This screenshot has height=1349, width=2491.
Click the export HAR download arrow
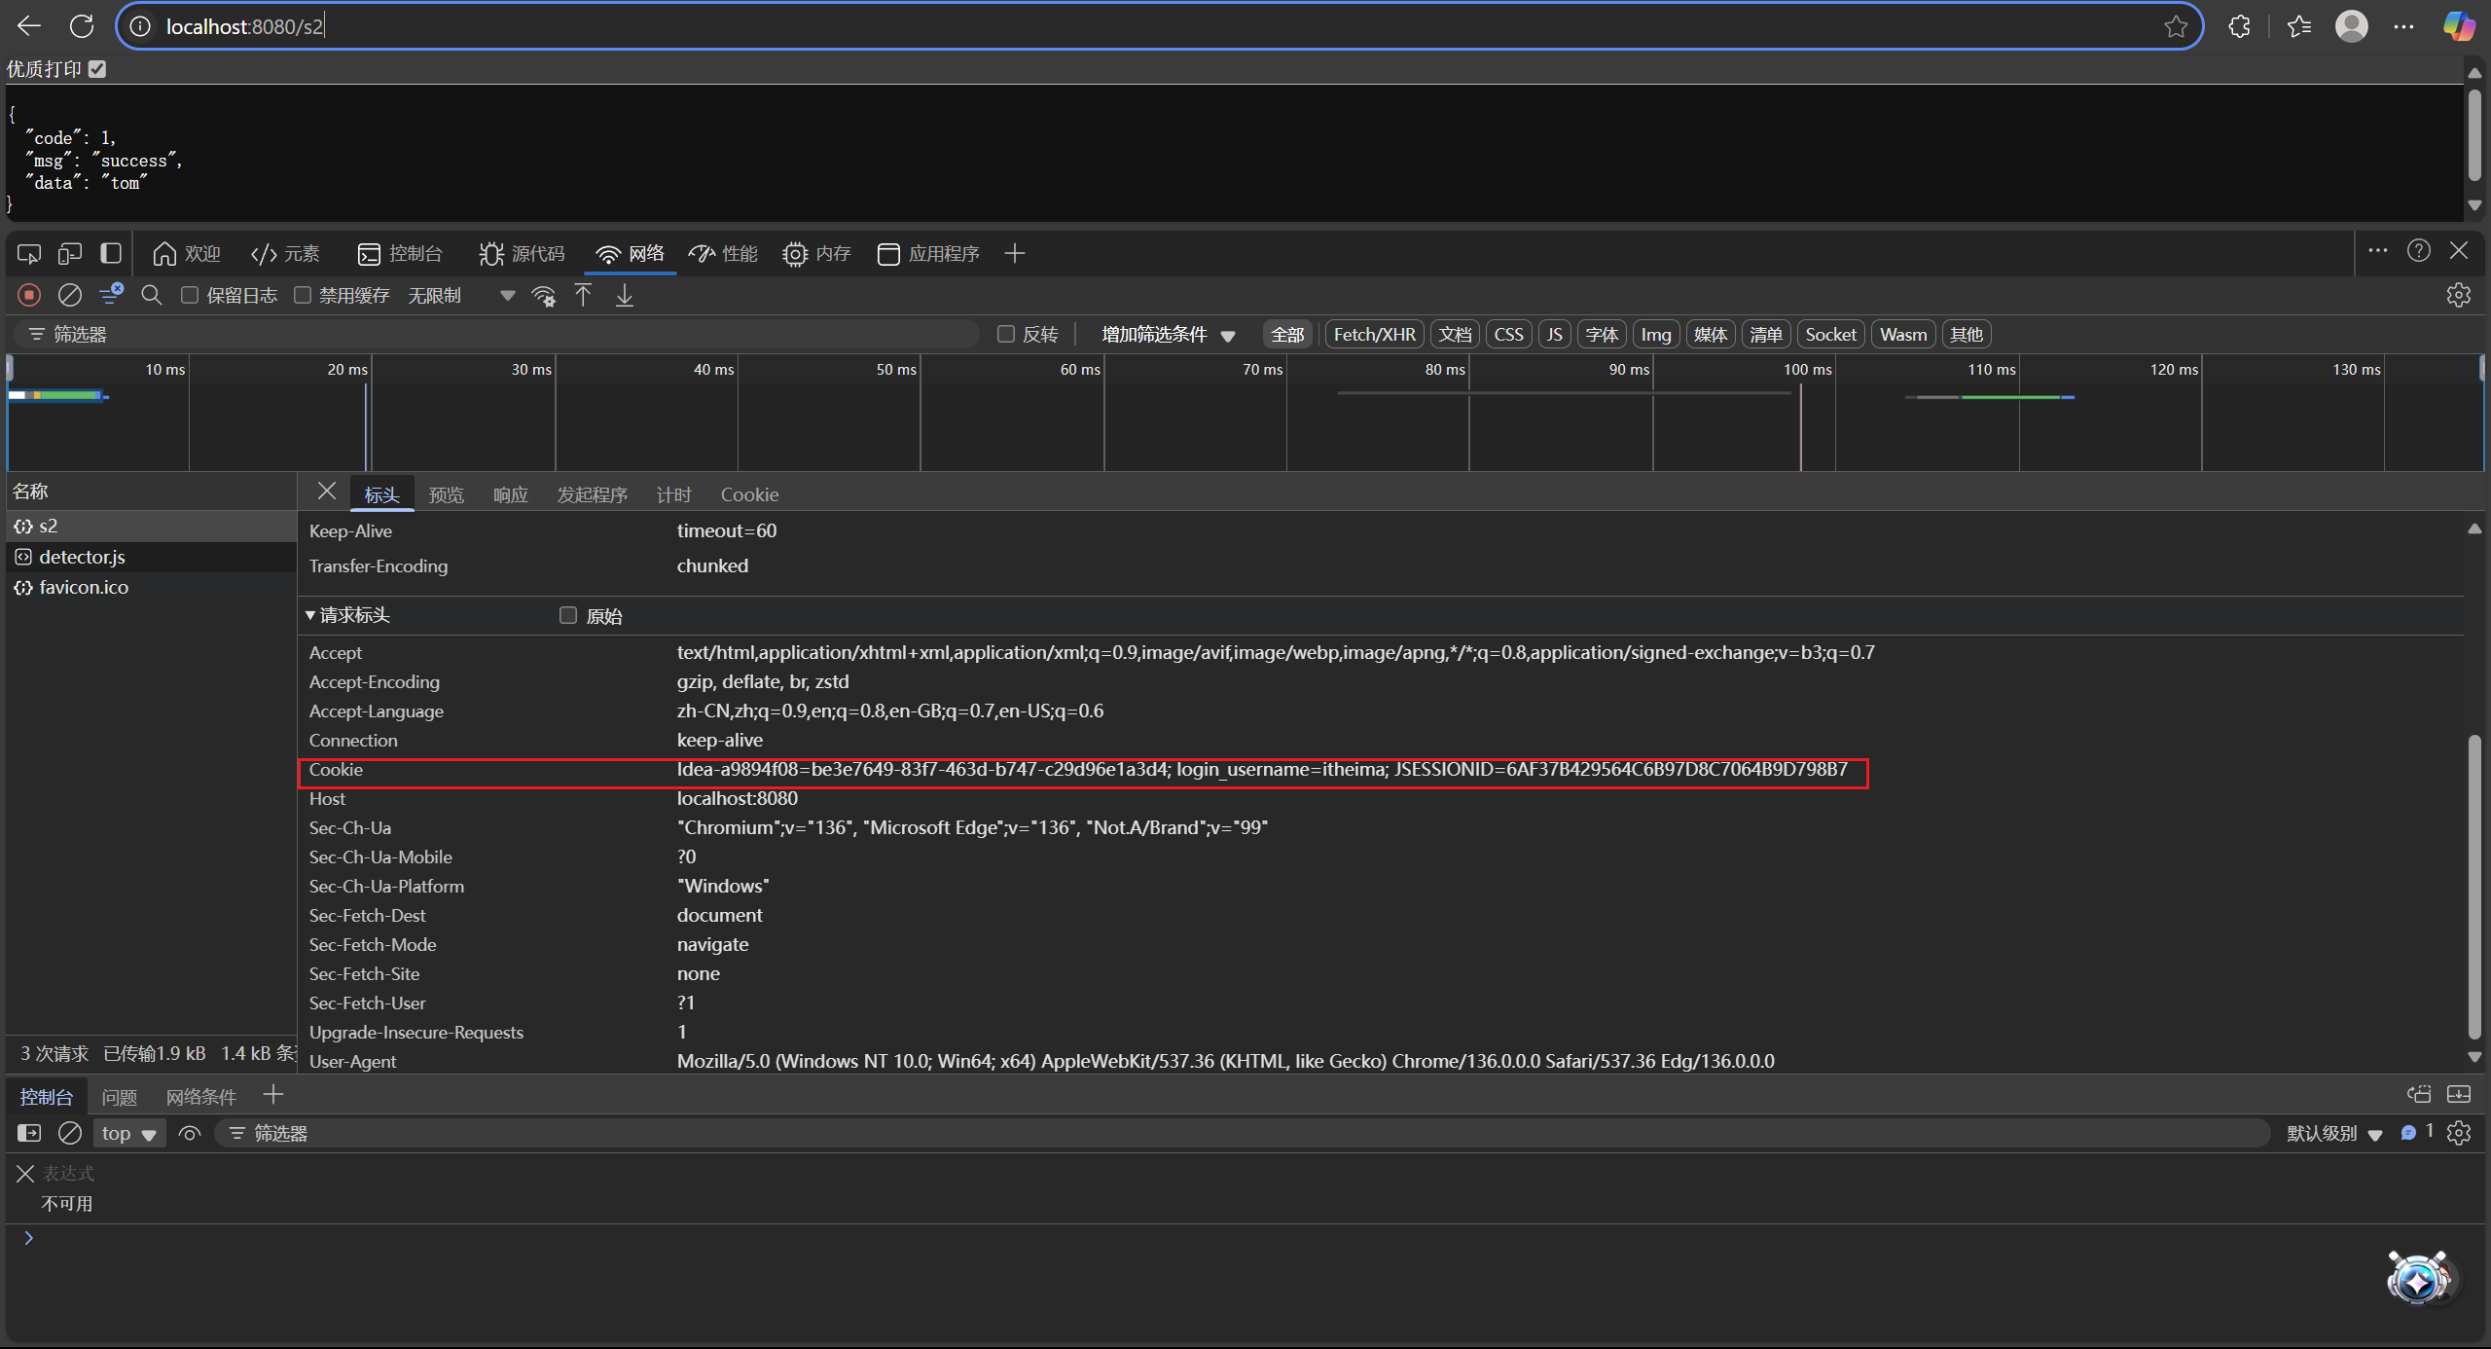coord(625,295)
